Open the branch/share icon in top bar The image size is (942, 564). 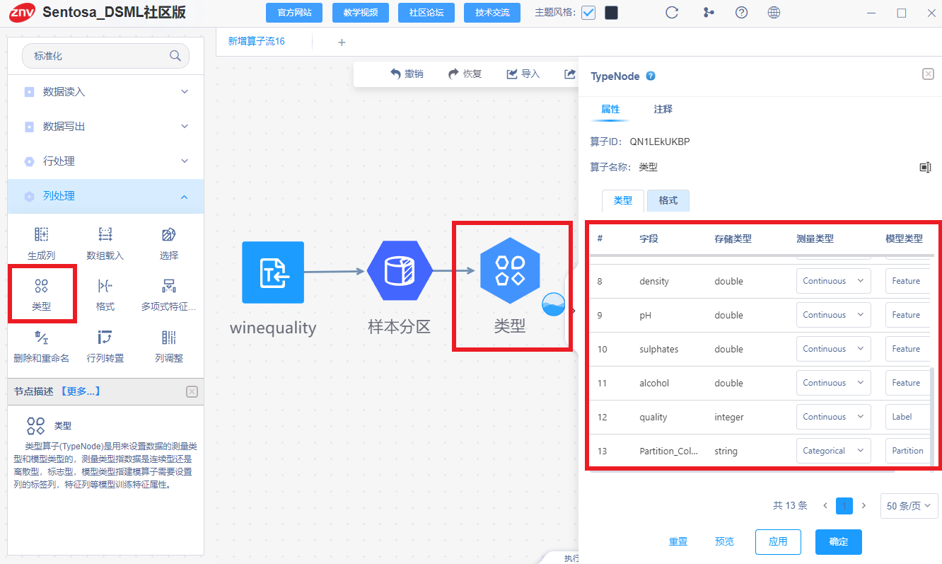pos(708,13)
